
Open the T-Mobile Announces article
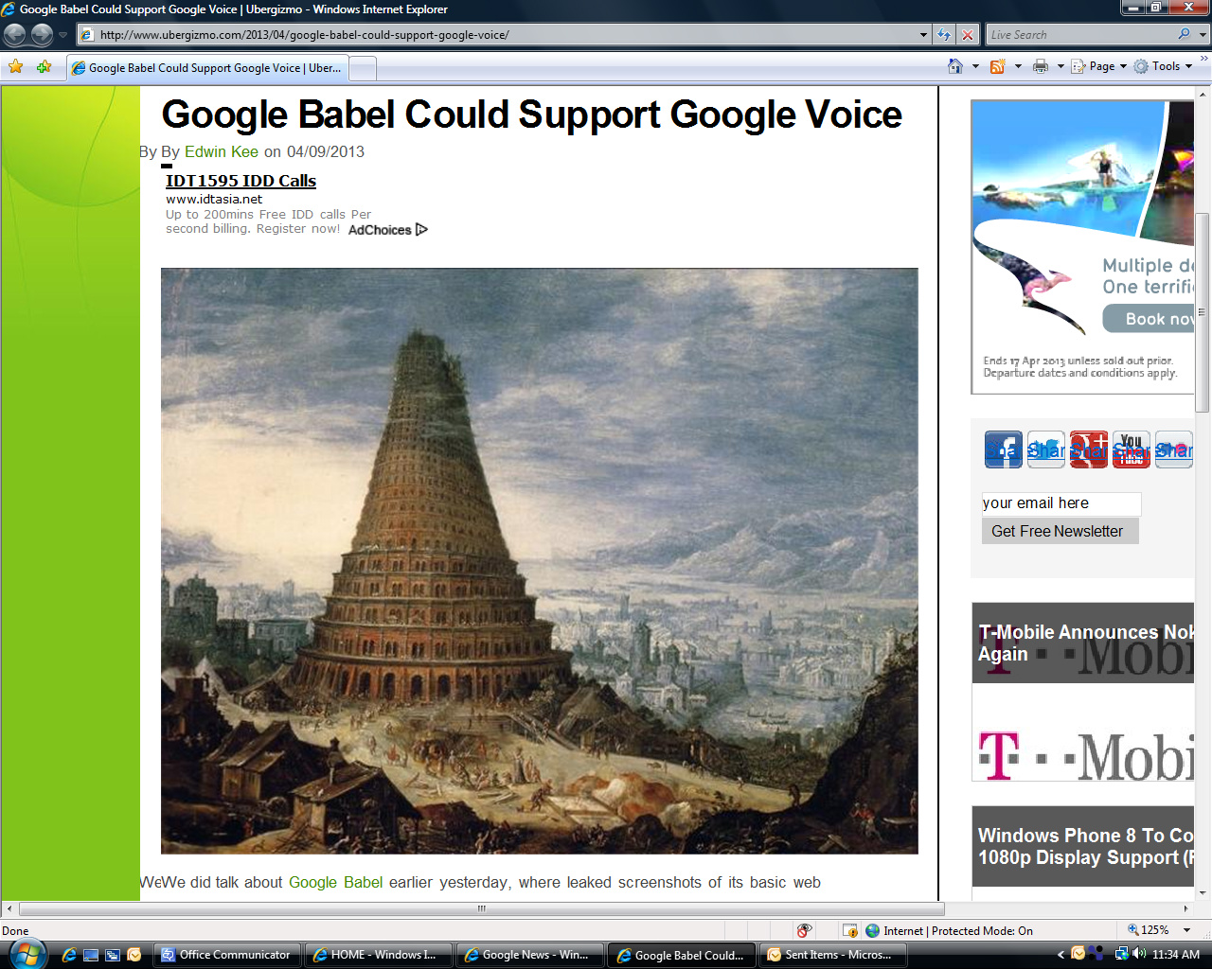coord(1085,643)
